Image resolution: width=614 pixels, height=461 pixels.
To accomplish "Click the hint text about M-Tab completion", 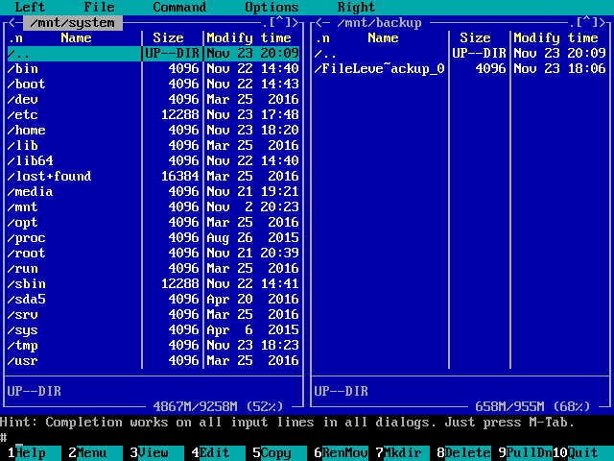I will coord(287,423).
